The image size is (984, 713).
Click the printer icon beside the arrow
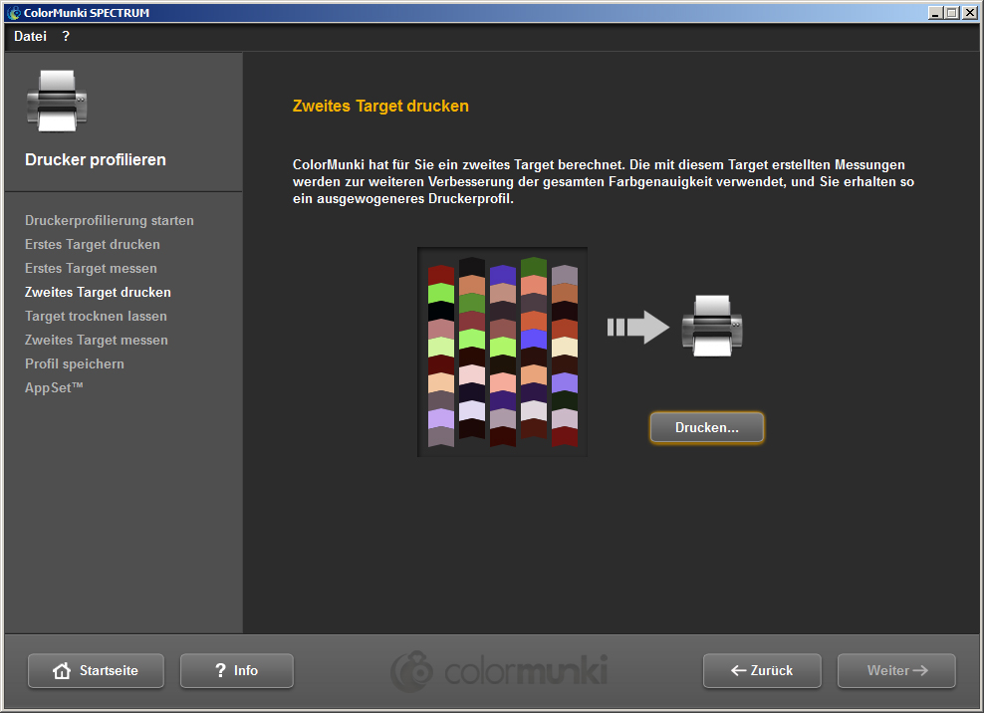point(712,326)
